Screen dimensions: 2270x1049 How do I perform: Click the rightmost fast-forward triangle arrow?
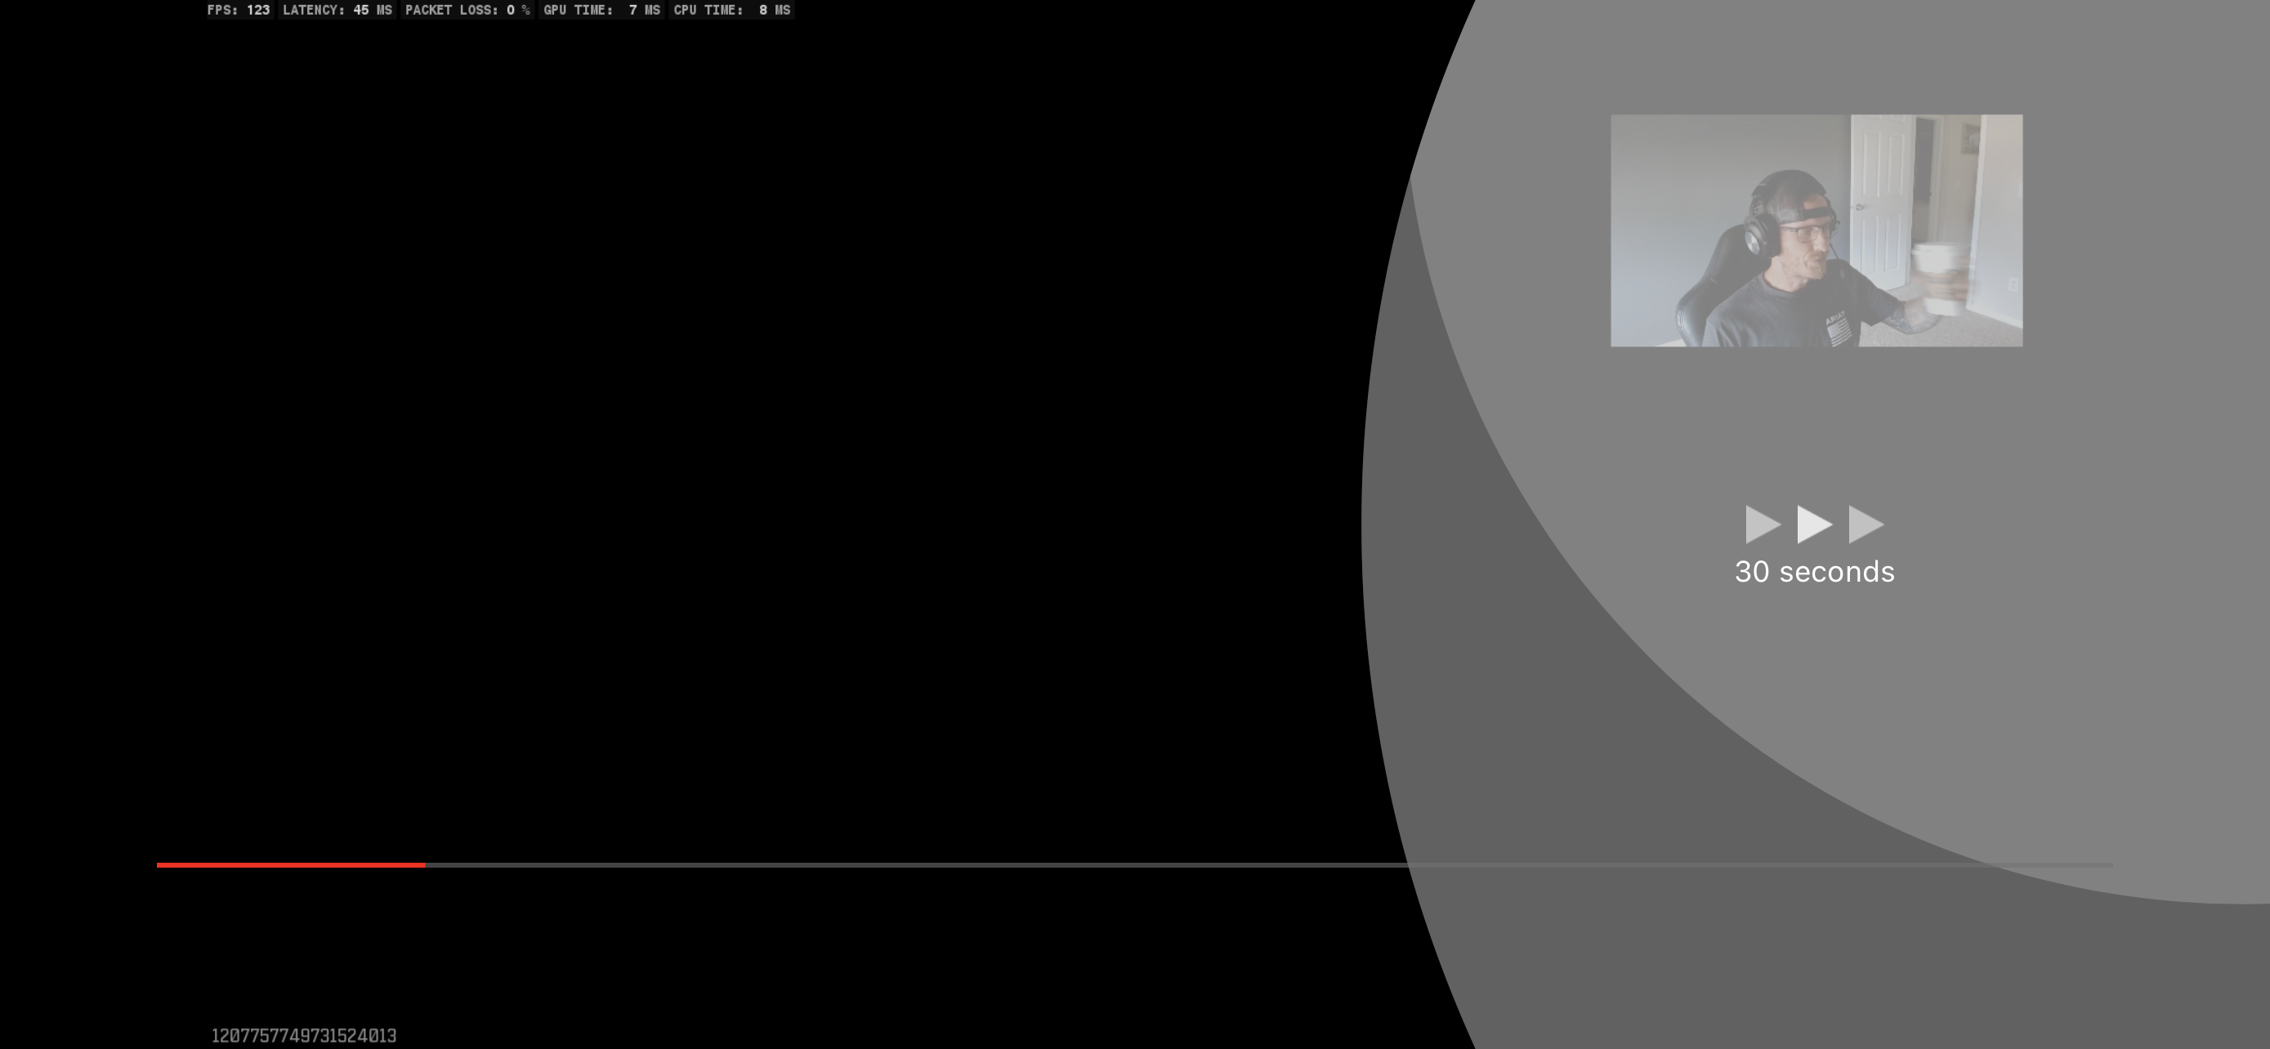[1864, 525]
